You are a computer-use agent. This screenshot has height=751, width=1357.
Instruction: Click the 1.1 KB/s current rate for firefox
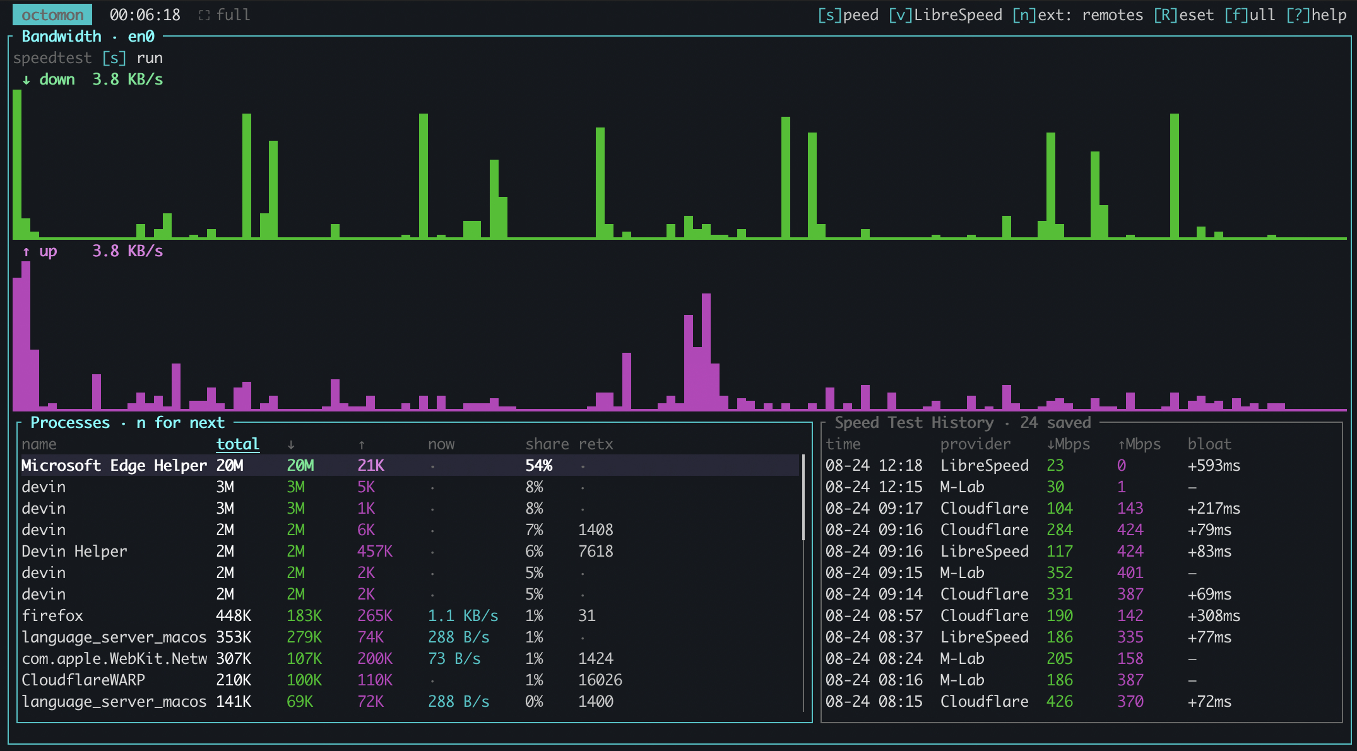pyautogui.click(x=463, y=616)
